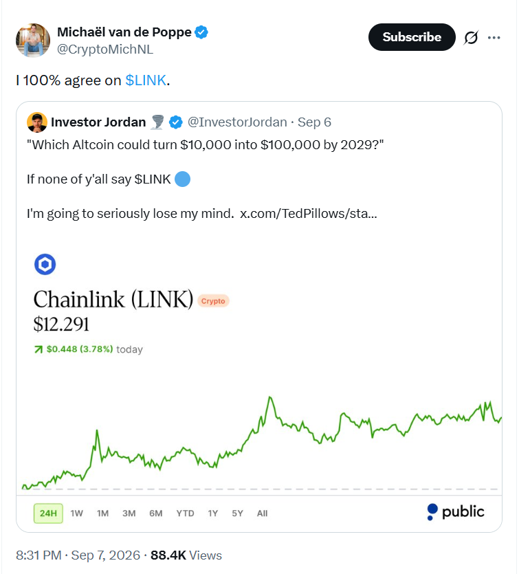Switch chart range to 5Y
Viewport: 519px width, 574px height.
238,514
